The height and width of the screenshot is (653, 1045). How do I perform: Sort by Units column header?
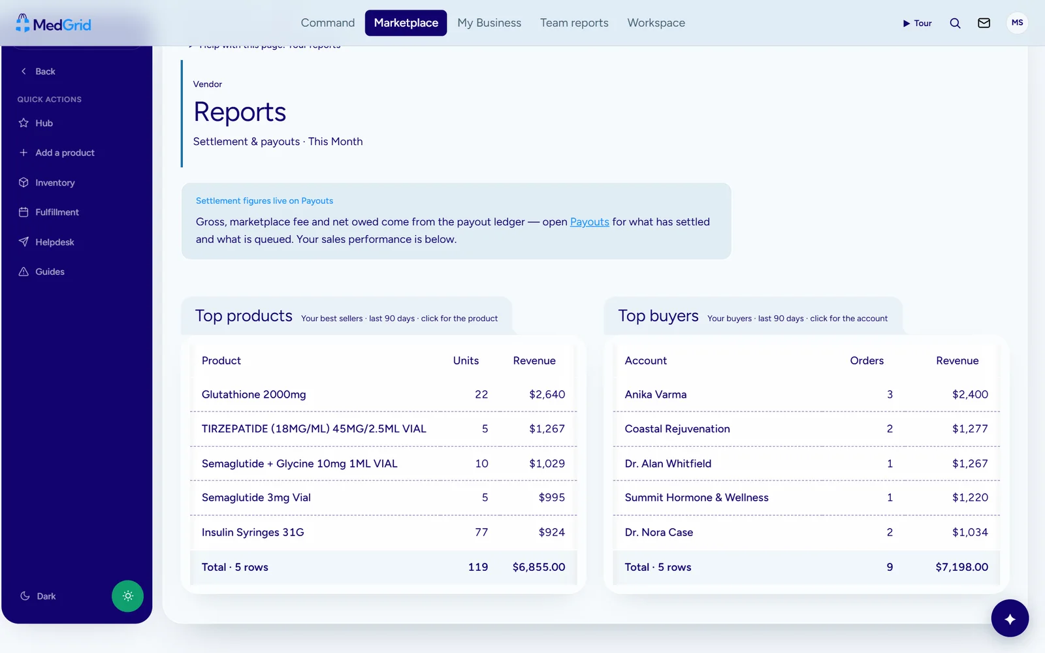[466, 360]
